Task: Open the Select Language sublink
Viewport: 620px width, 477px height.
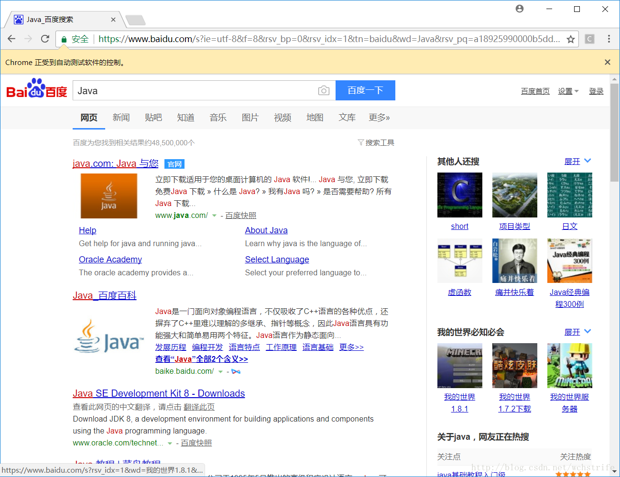Action: click(x=277, y=260)
